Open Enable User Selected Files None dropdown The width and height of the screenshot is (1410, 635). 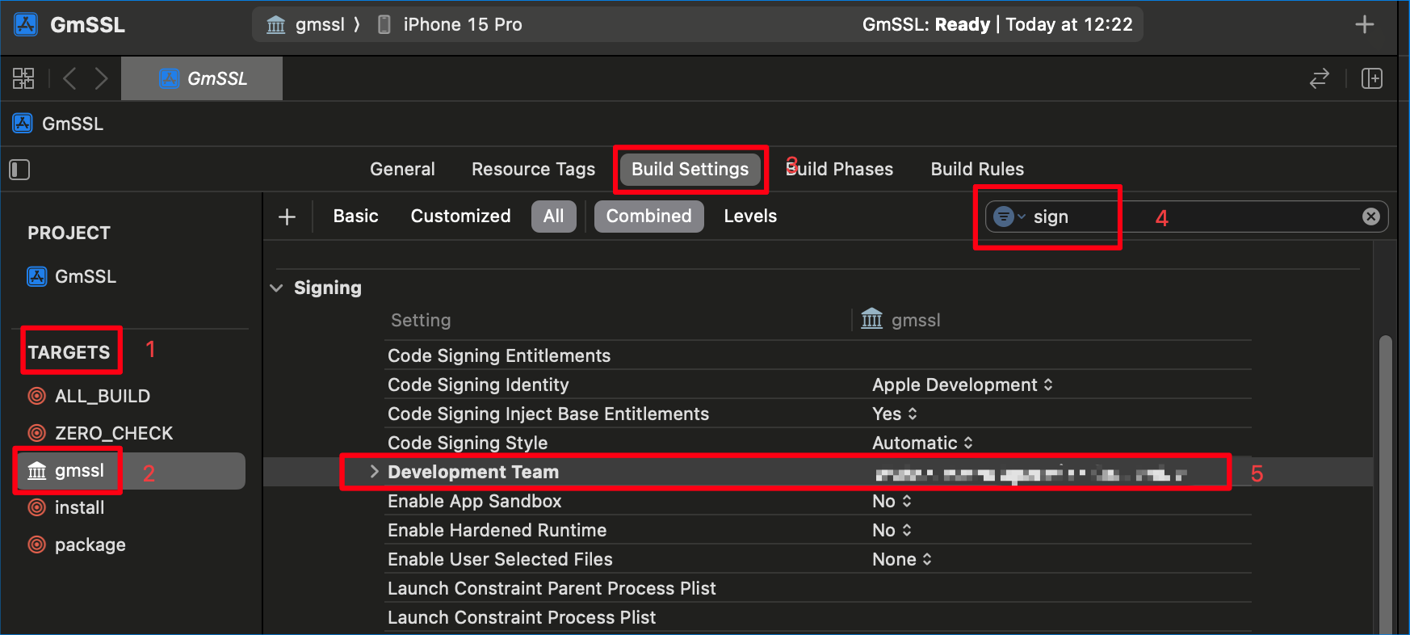pos(902,559)
